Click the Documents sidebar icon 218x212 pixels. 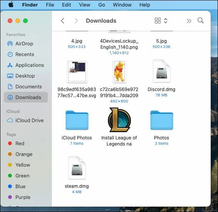pos(10,86)
